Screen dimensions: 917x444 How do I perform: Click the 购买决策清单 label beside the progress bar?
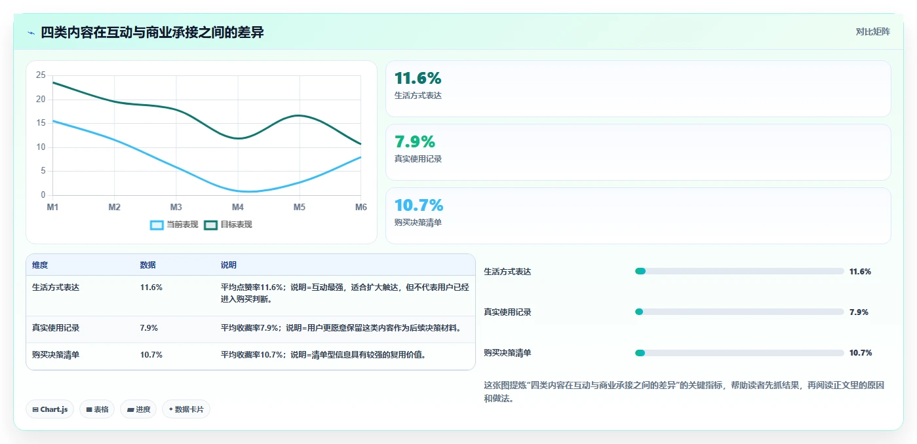(507, 353)
